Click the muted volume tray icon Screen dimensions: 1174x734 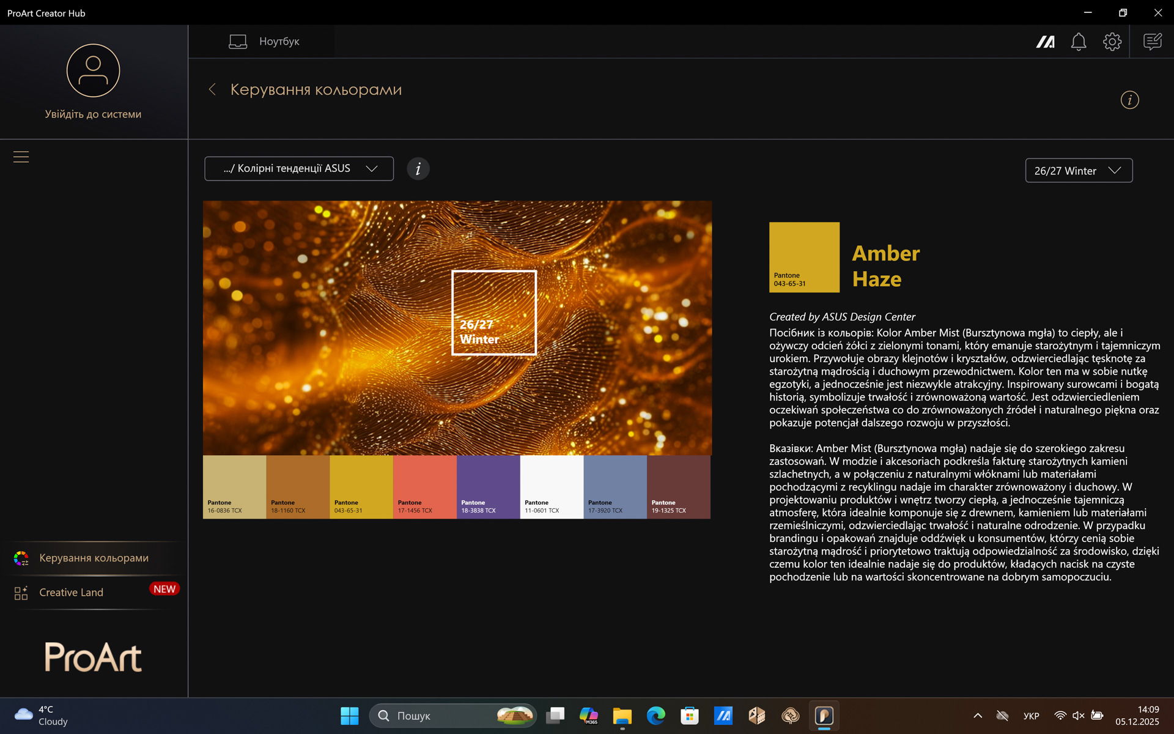click(1079, 716)
